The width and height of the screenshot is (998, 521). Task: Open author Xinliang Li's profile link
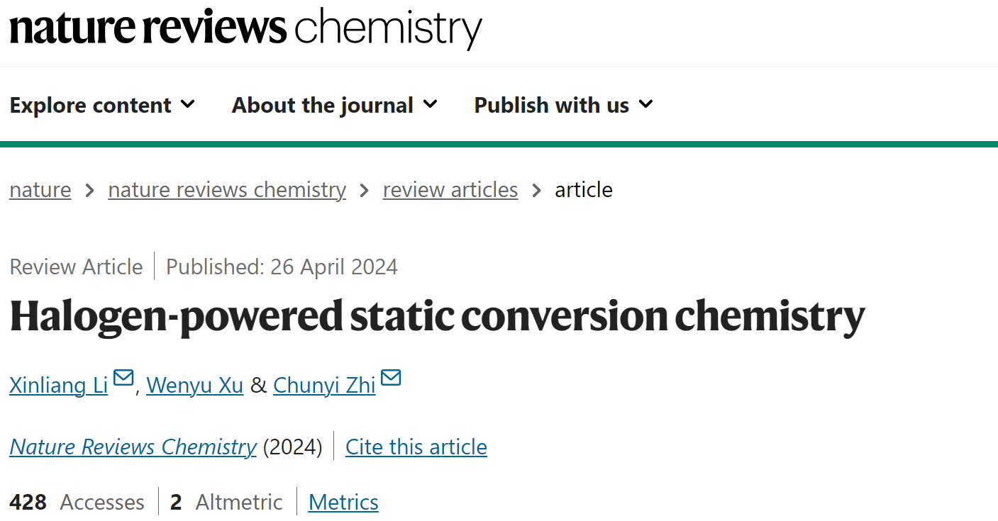click(59, 385)
